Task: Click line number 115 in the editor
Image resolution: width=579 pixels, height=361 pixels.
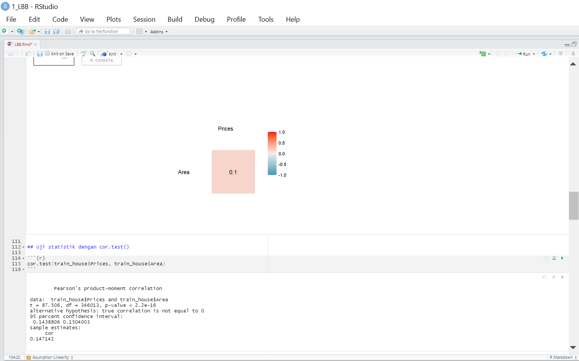Action: (x=16, y=263)
